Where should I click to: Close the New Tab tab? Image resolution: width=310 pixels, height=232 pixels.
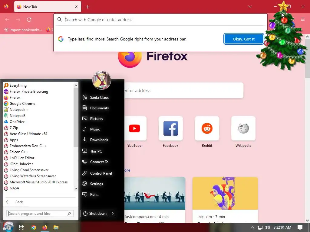[76, 7]
